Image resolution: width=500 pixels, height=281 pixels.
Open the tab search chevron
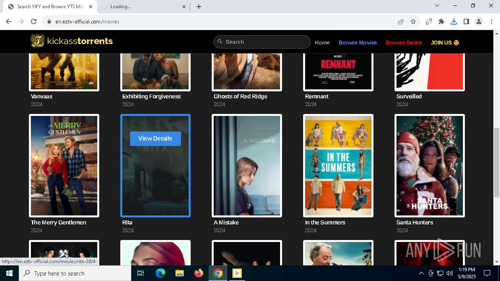click(437, 6)
